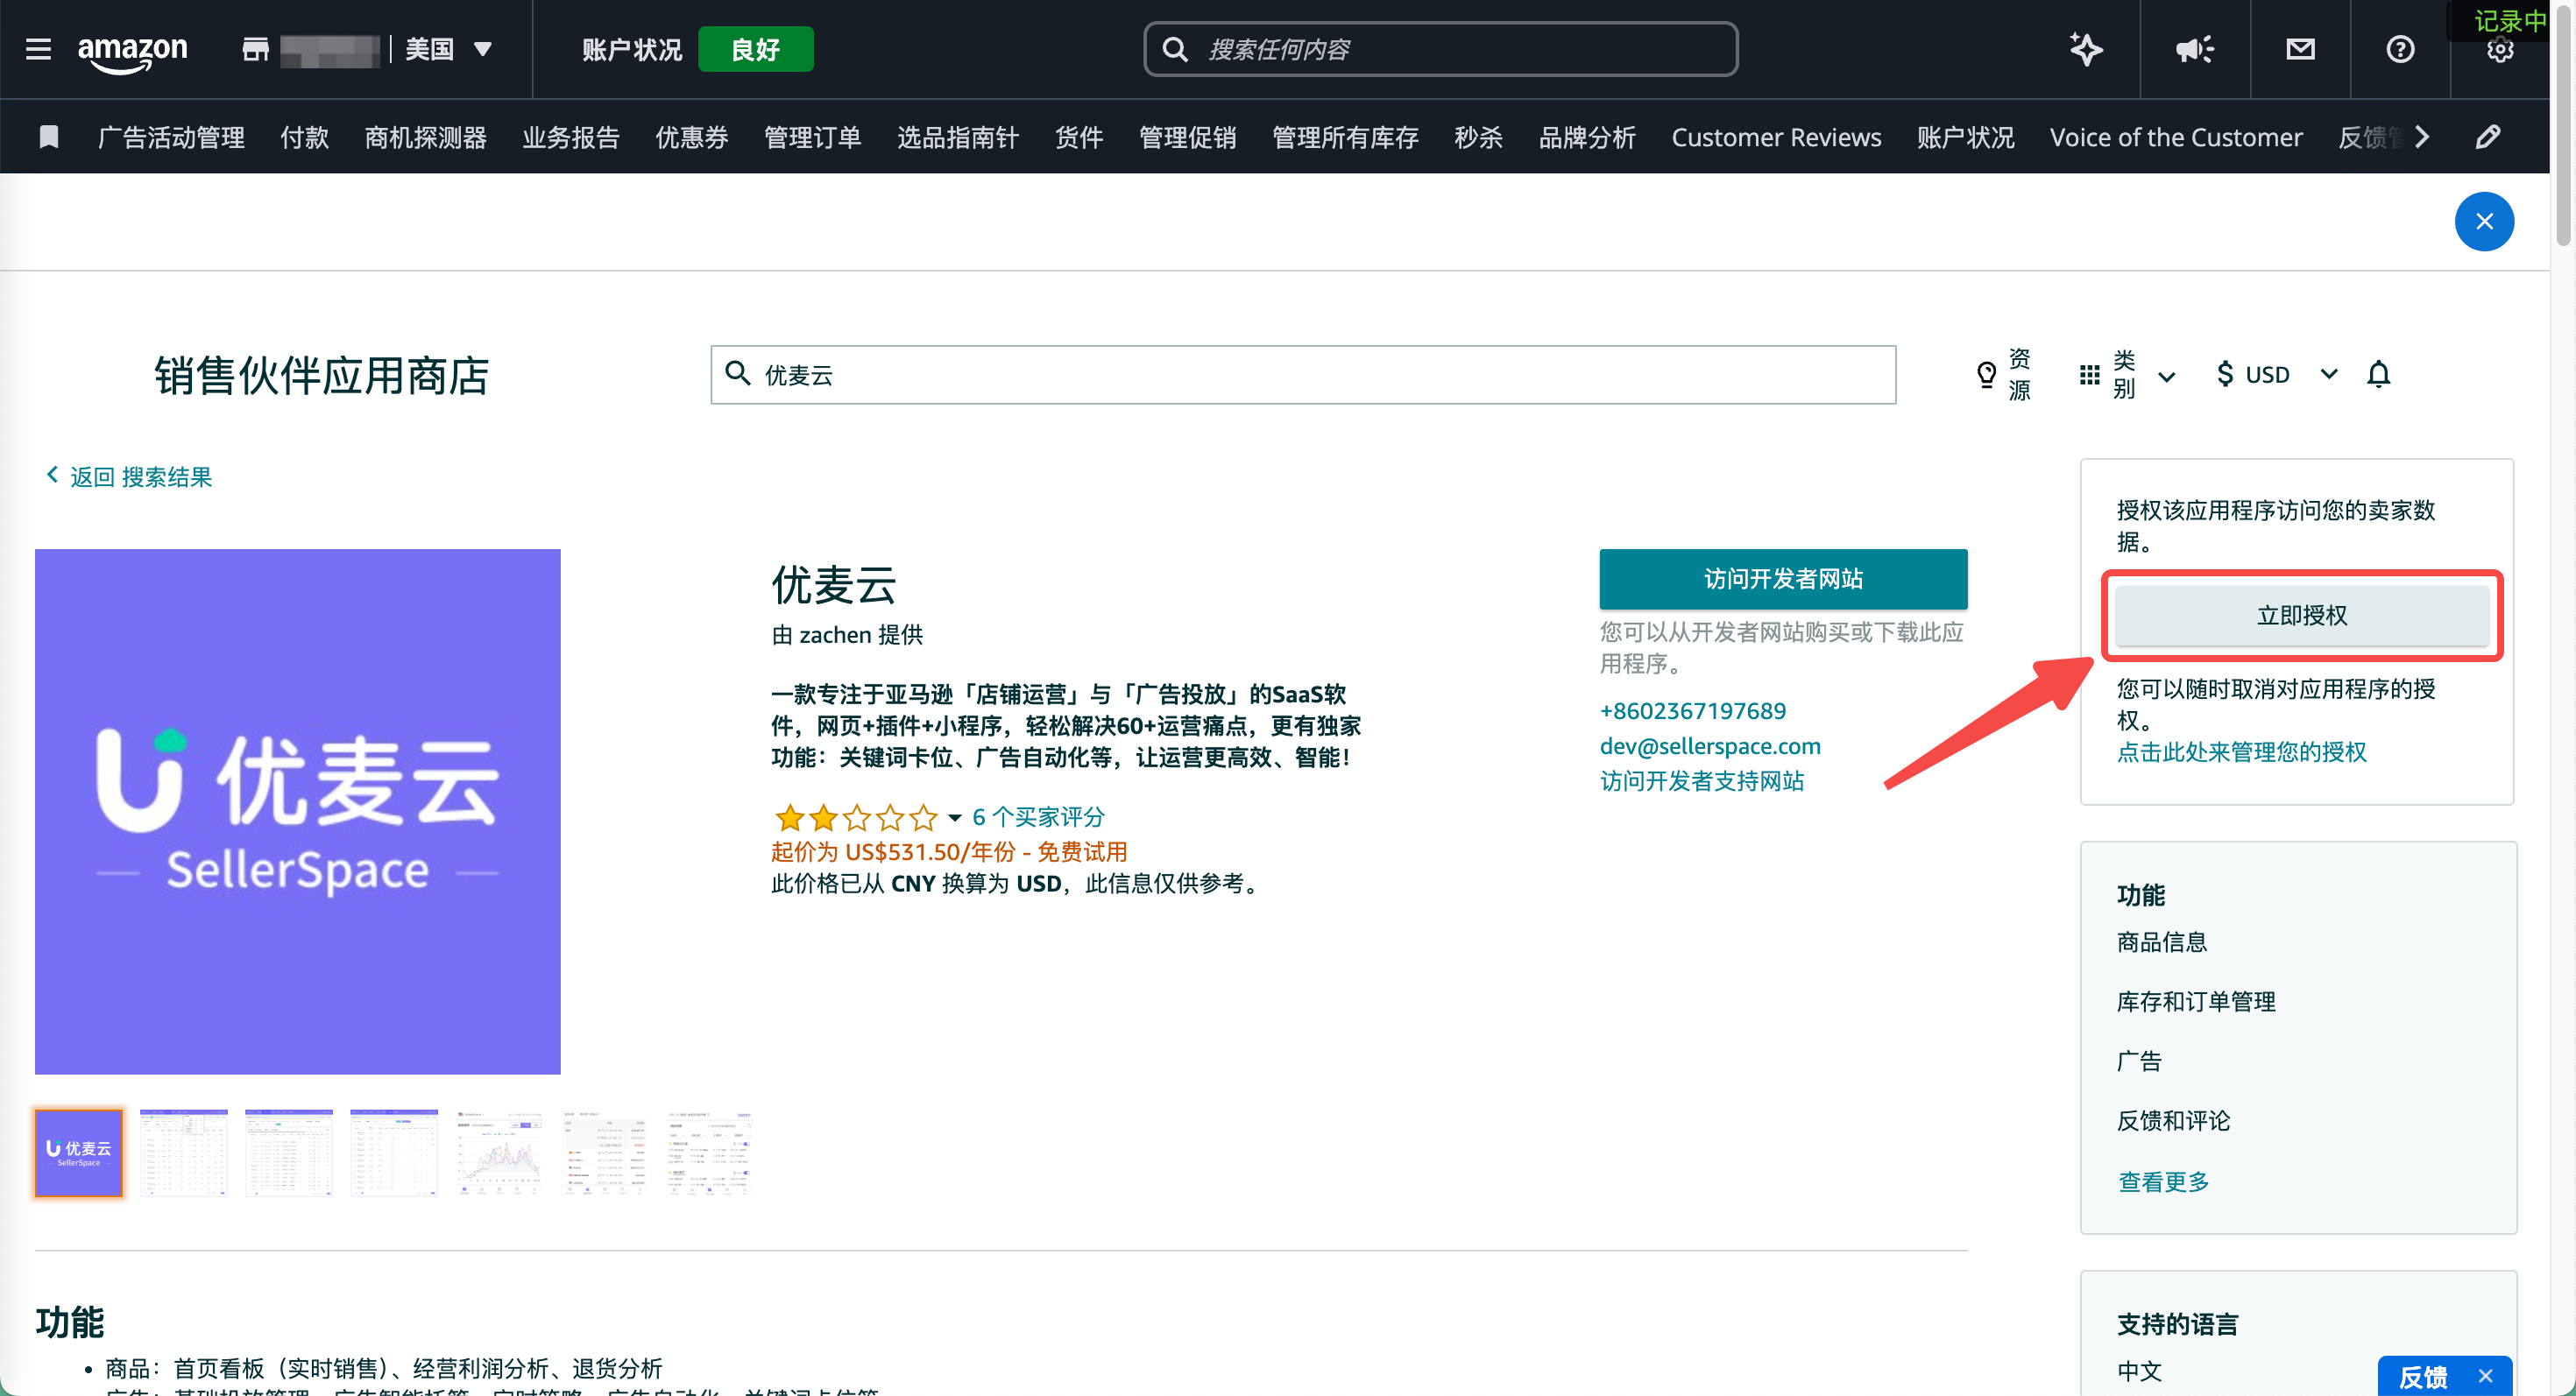The image size is (2576, 1396).
Task: Click the dollar sign currency icon
Action: click(x=2224, y=374)
